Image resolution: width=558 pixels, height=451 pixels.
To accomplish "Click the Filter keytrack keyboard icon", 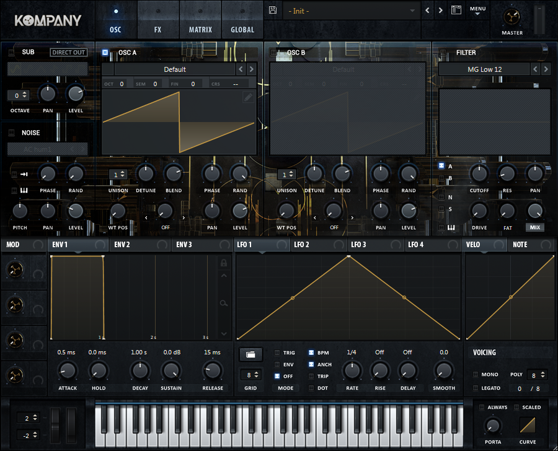I will point(451,227).
